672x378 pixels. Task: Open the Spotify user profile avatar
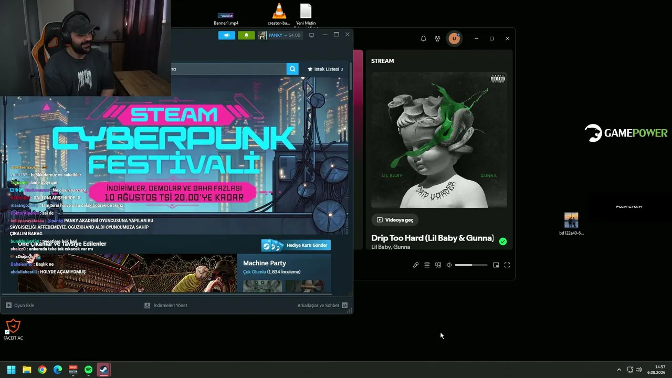tap(454, 38)
